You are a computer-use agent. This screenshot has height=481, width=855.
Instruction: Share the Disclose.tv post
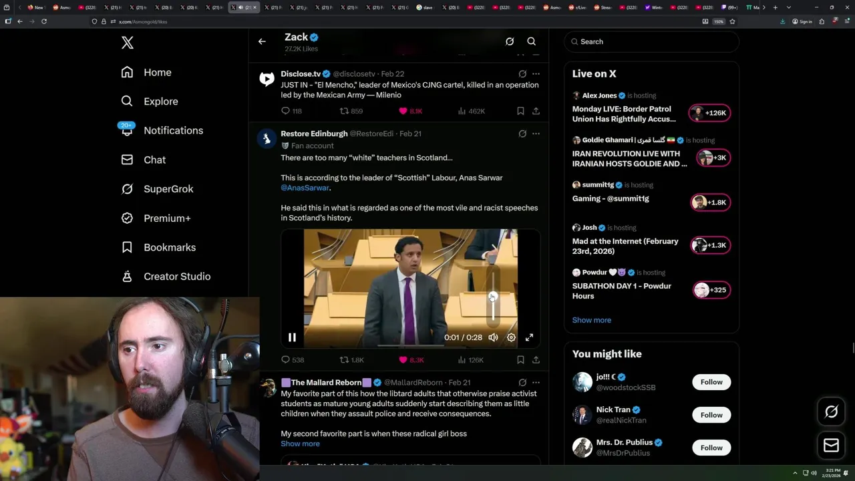pos(536,111)
